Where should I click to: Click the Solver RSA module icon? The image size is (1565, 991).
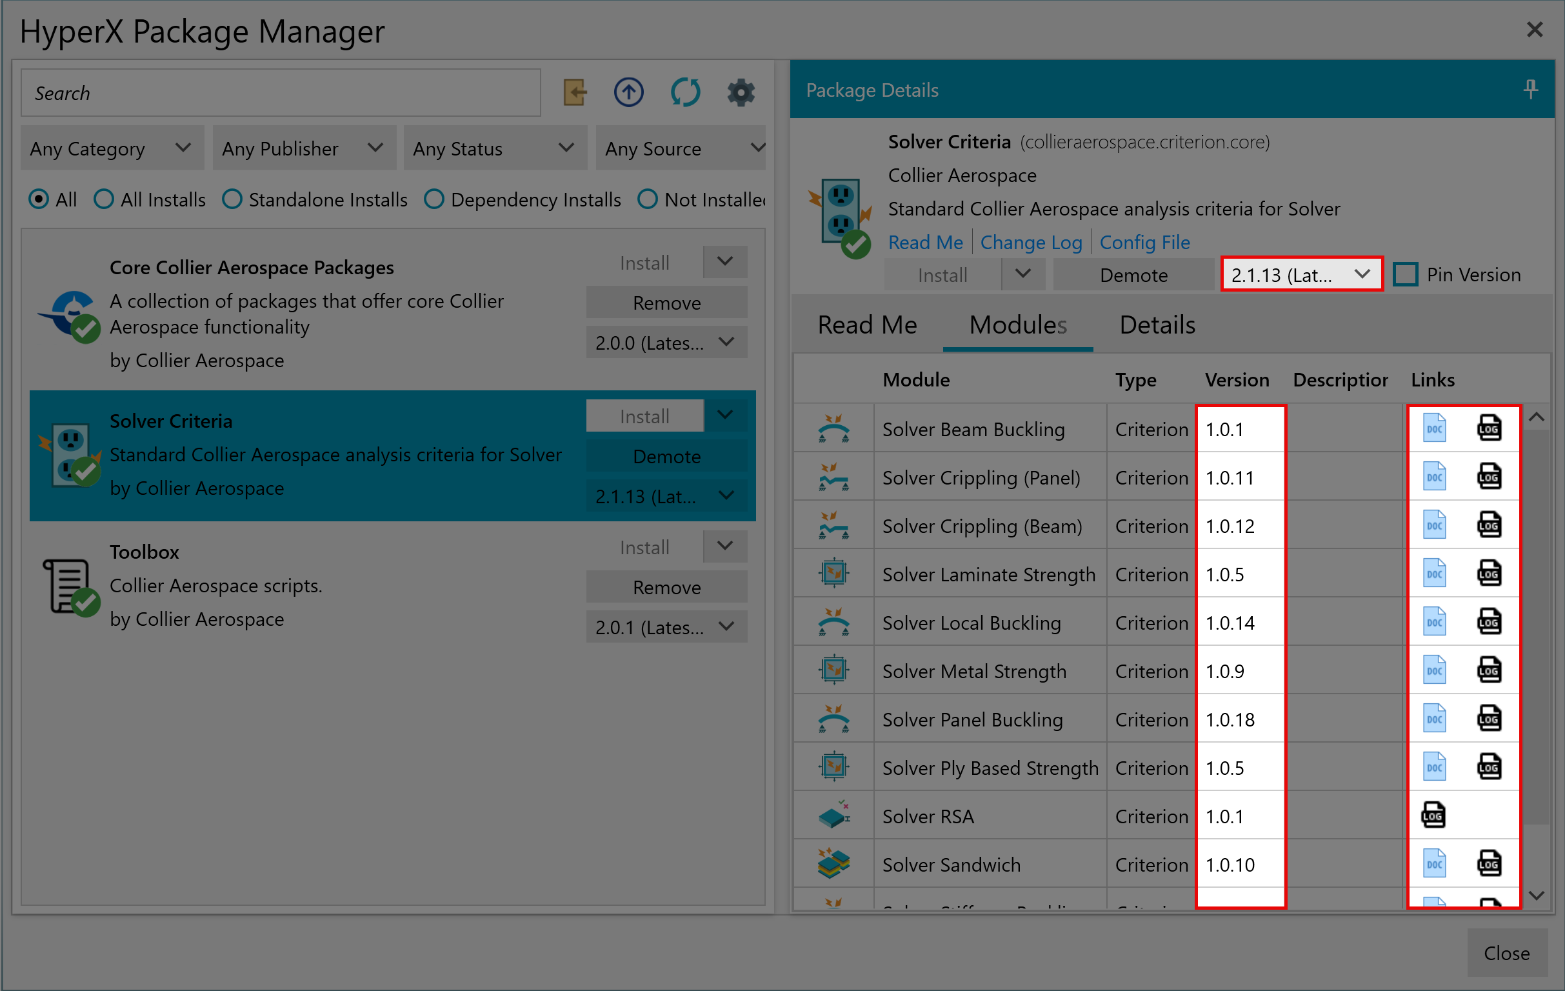click(834, 815)
